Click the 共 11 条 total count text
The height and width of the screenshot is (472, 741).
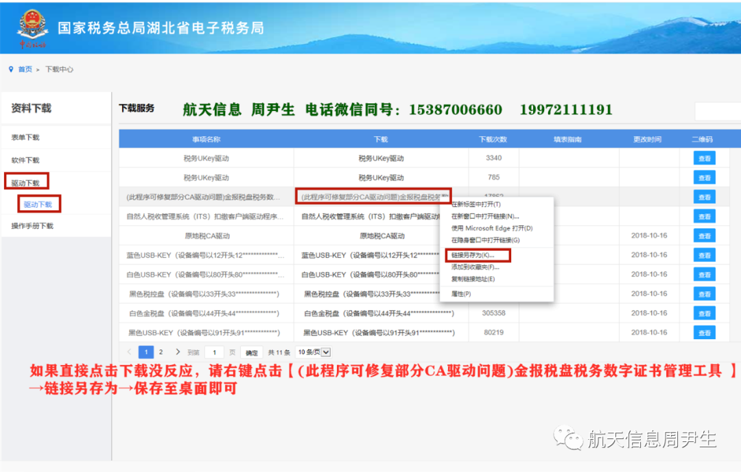279,353
